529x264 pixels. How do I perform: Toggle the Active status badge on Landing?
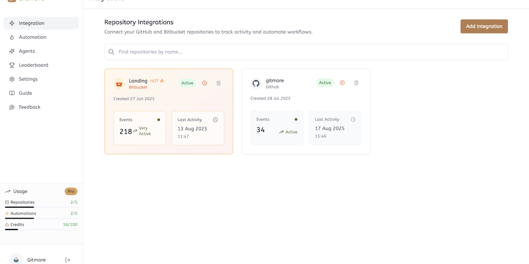pos(187,83)
